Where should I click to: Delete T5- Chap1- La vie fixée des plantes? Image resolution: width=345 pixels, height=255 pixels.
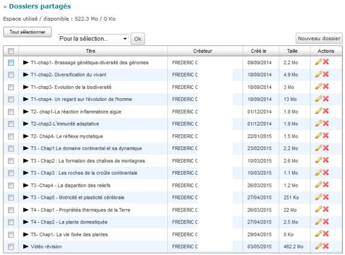pos(326,234)
